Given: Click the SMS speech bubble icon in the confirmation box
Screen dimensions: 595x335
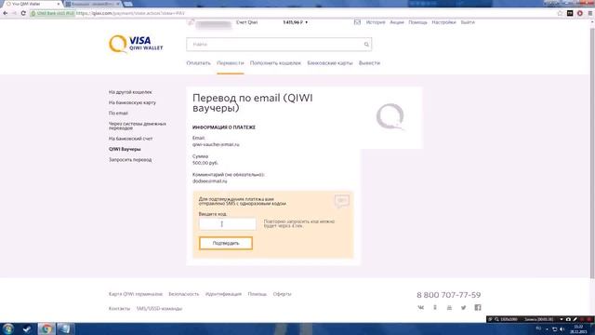Looking at the screenshot, I should click(x=341, y=201).
